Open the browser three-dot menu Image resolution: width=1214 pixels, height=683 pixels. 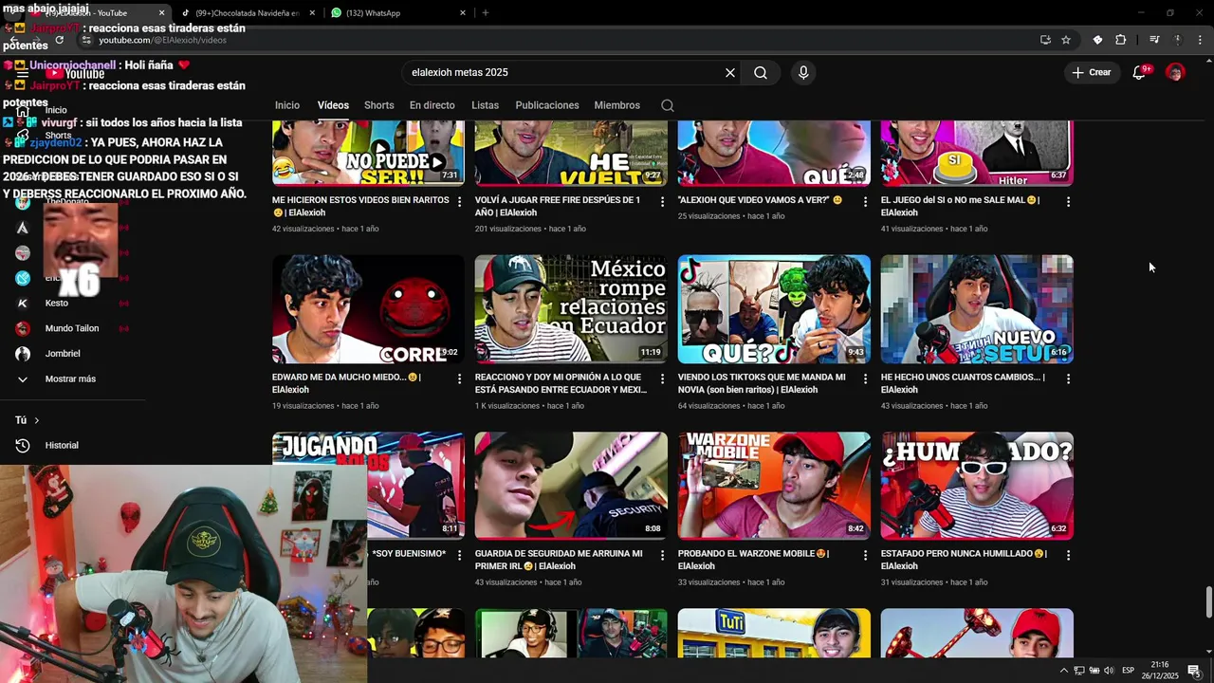1201,40
